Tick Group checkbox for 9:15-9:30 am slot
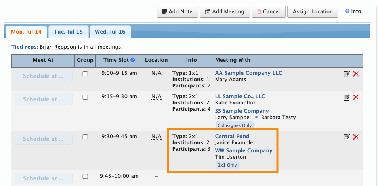 85,97
